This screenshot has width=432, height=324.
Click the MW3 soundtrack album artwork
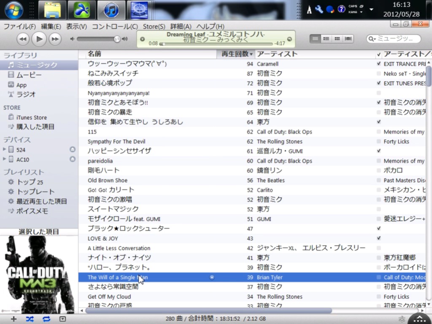click(x=38, y=274)
